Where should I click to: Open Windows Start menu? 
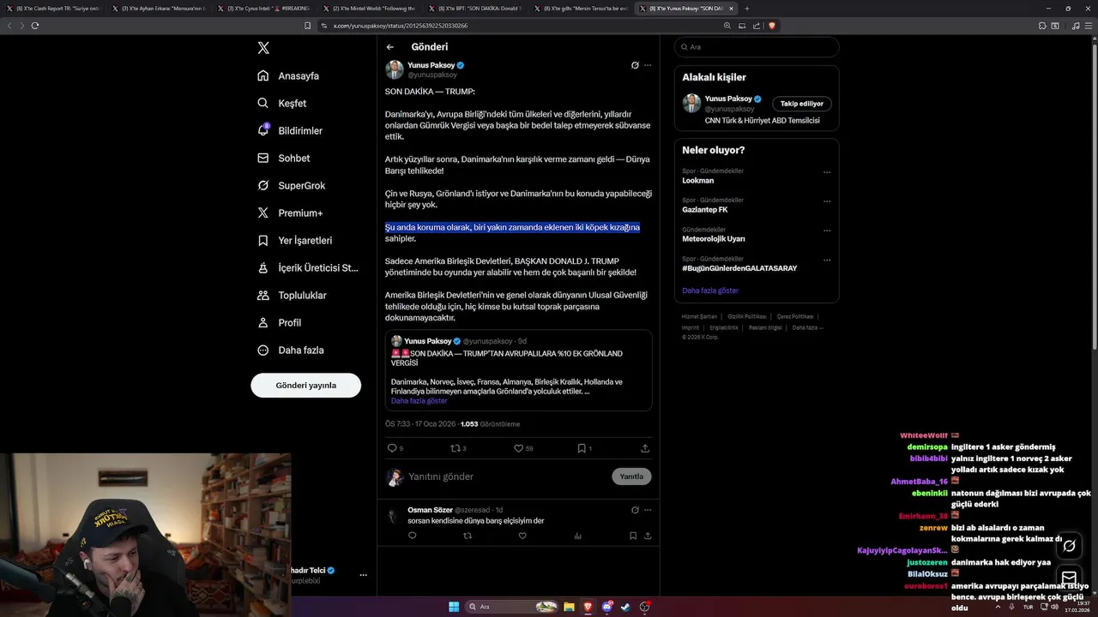454,607
